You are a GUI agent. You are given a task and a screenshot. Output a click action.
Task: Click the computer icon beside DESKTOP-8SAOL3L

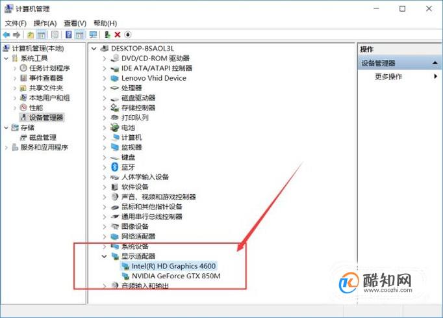(104, 48)
